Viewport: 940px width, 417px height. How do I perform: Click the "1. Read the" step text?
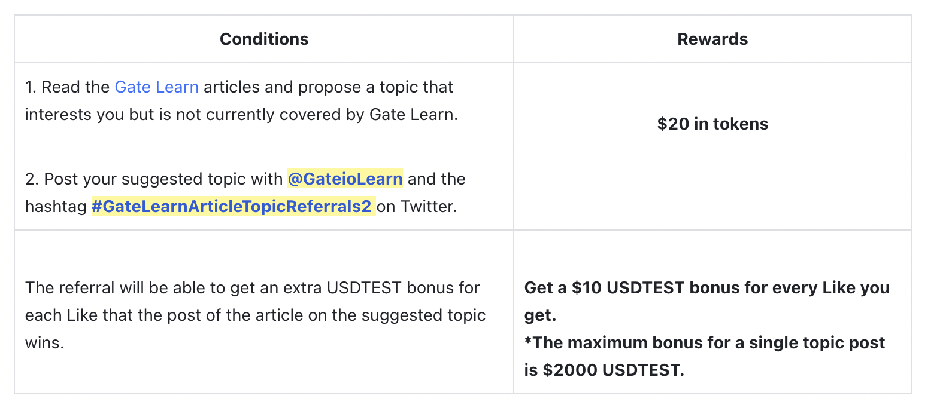tap(67, 87)
